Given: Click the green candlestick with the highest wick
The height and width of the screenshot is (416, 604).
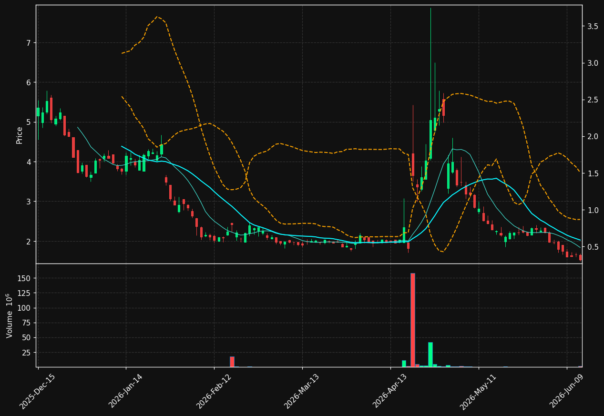Looking at the screenshot, I should (x=430, y=83).
